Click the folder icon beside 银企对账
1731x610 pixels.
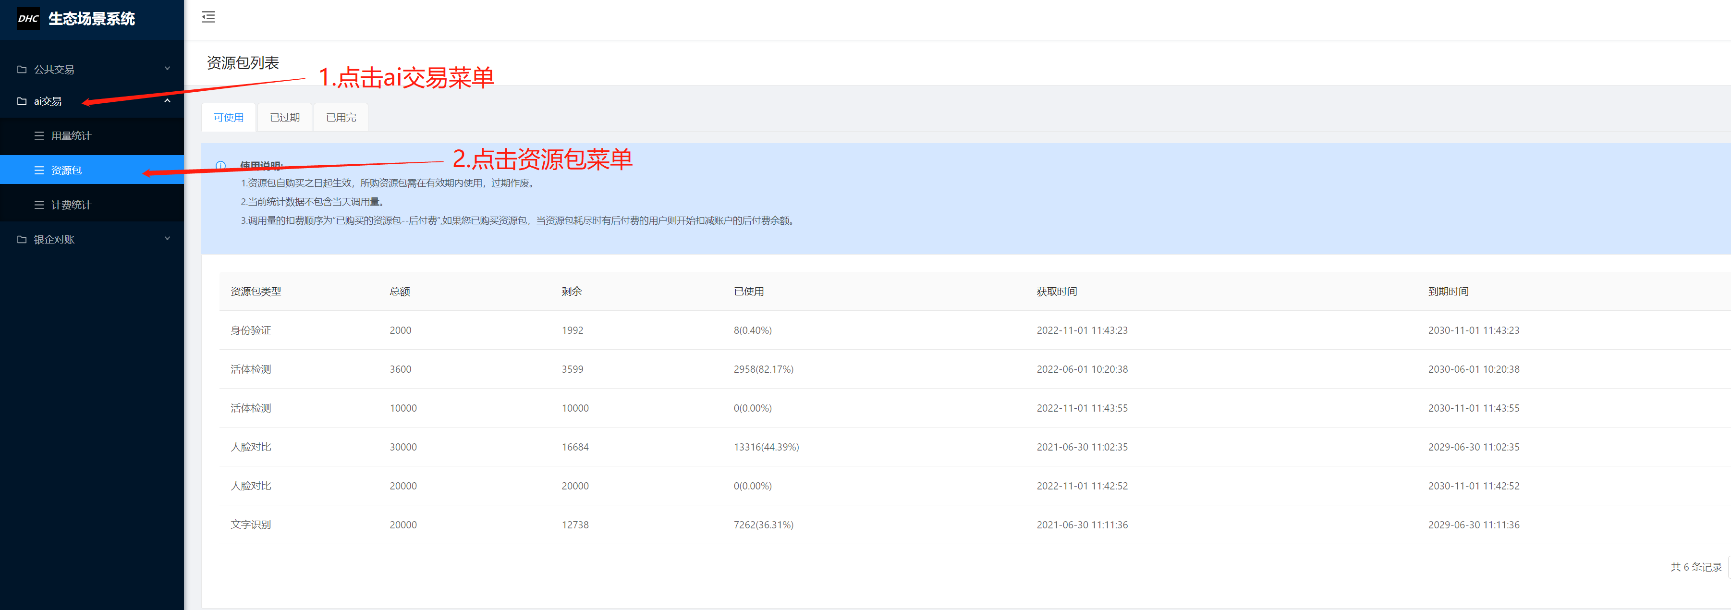pyautogui.click(x=22, y=239)
